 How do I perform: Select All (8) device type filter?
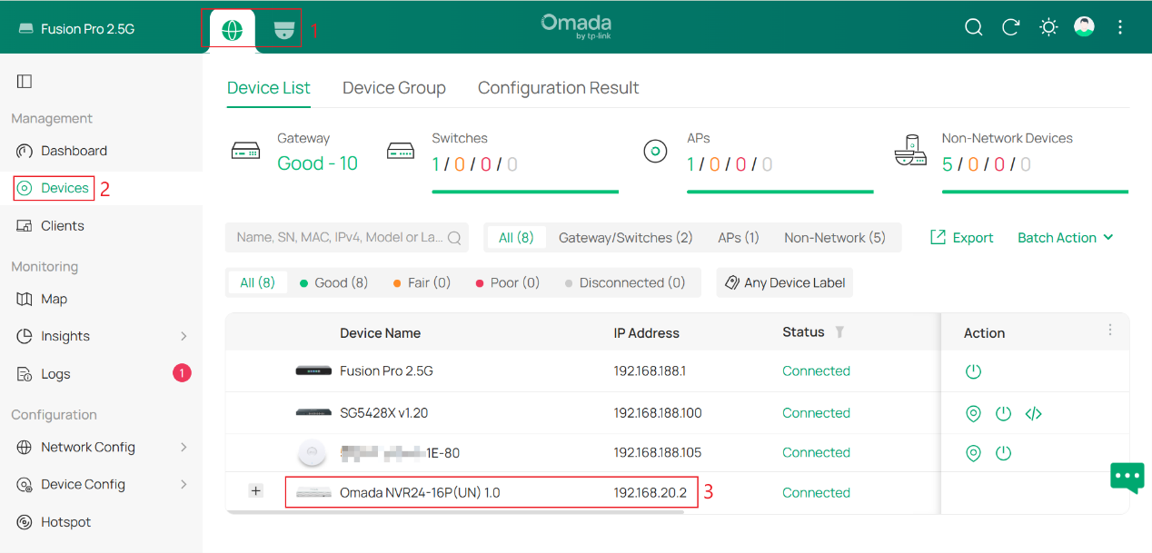pos(516,238)
